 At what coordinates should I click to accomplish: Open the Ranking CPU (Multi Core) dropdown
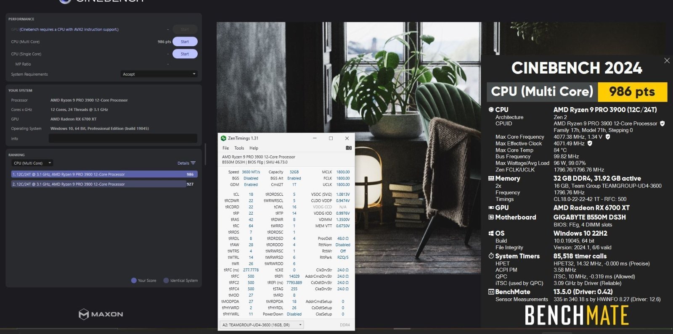coord(32,163)
